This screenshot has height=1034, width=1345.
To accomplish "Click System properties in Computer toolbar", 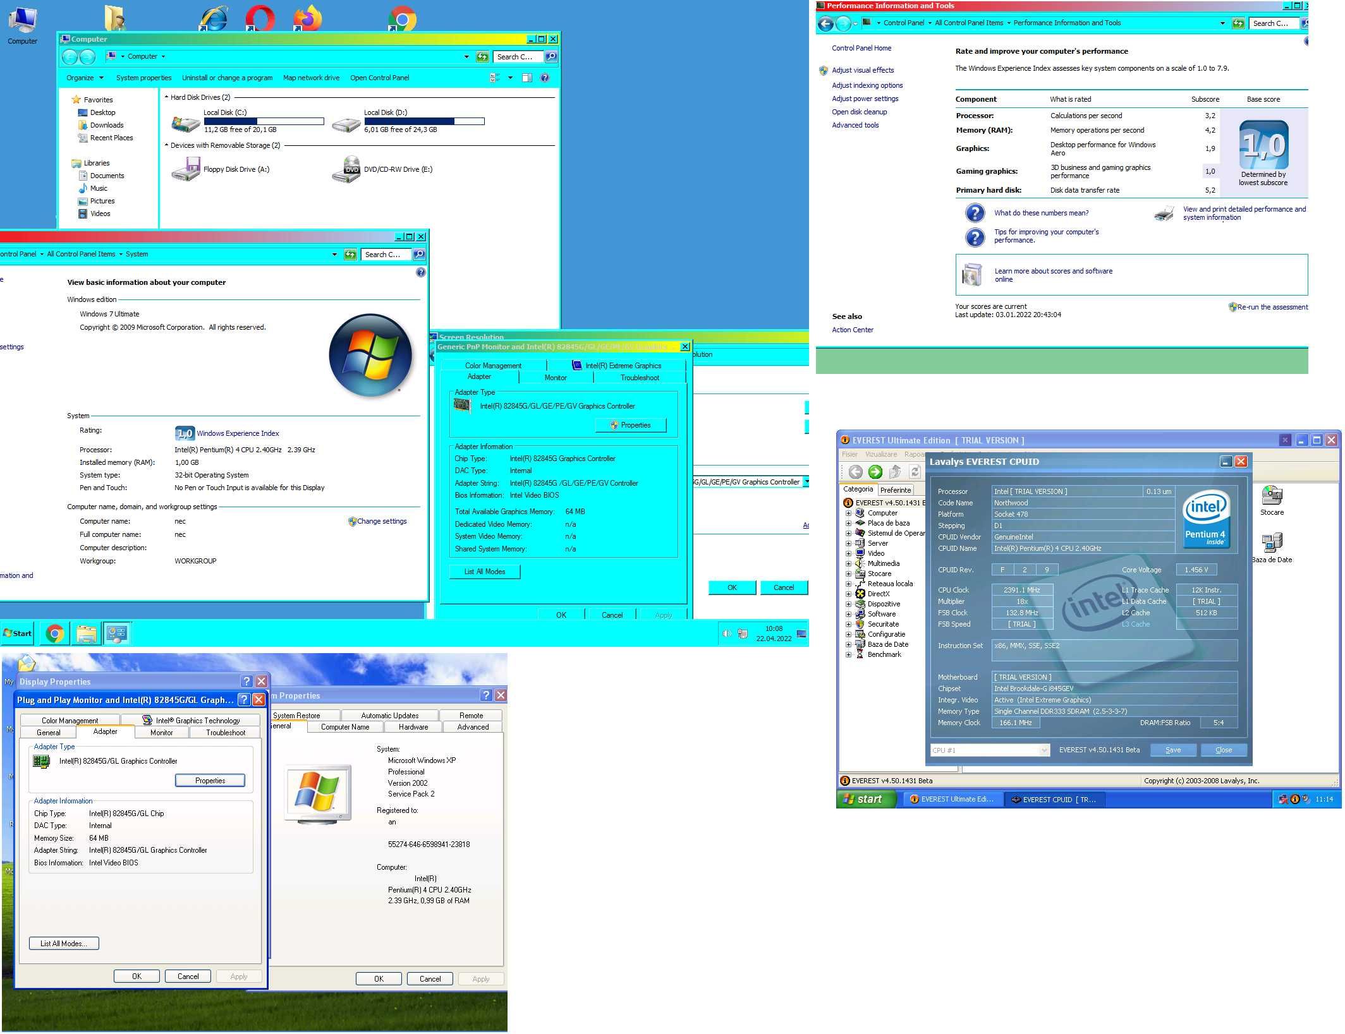I will (143, 78).
